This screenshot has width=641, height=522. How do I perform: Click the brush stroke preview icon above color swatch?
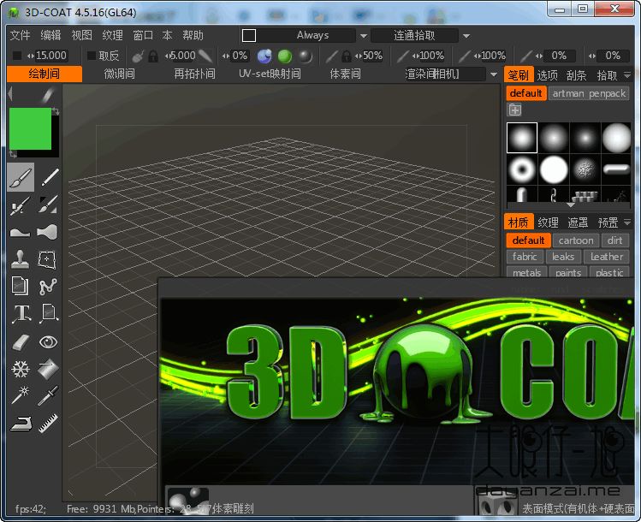point(48,95)
